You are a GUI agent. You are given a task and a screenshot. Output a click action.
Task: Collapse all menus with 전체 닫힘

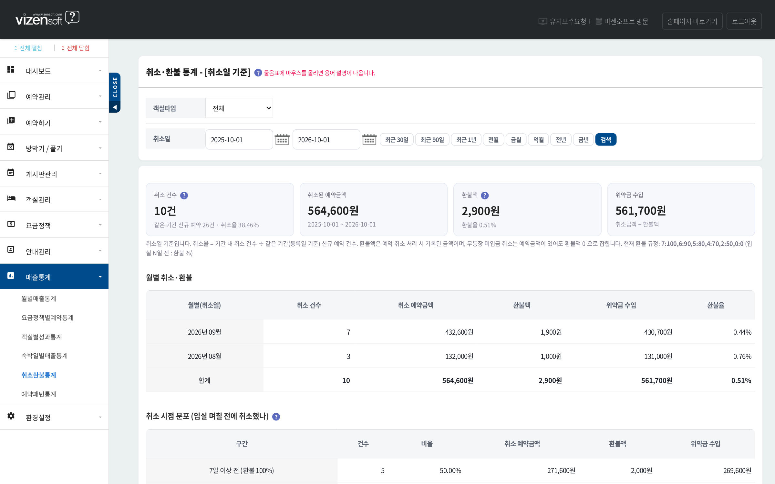tap(76, 48)
